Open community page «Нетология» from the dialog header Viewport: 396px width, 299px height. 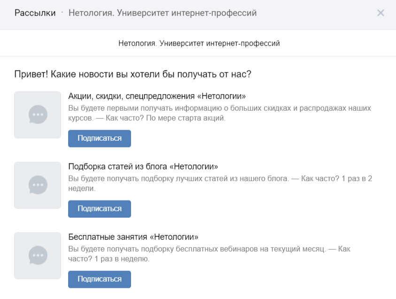(162, 13)
